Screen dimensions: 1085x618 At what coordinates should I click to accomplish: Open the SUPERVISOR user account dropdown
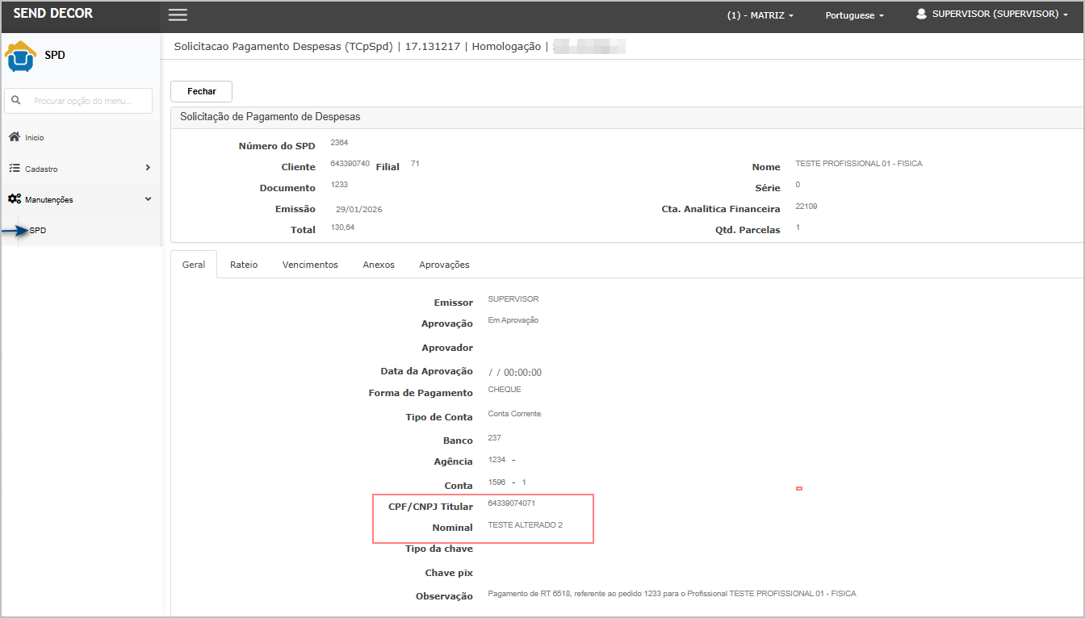[x=999, y=15]
